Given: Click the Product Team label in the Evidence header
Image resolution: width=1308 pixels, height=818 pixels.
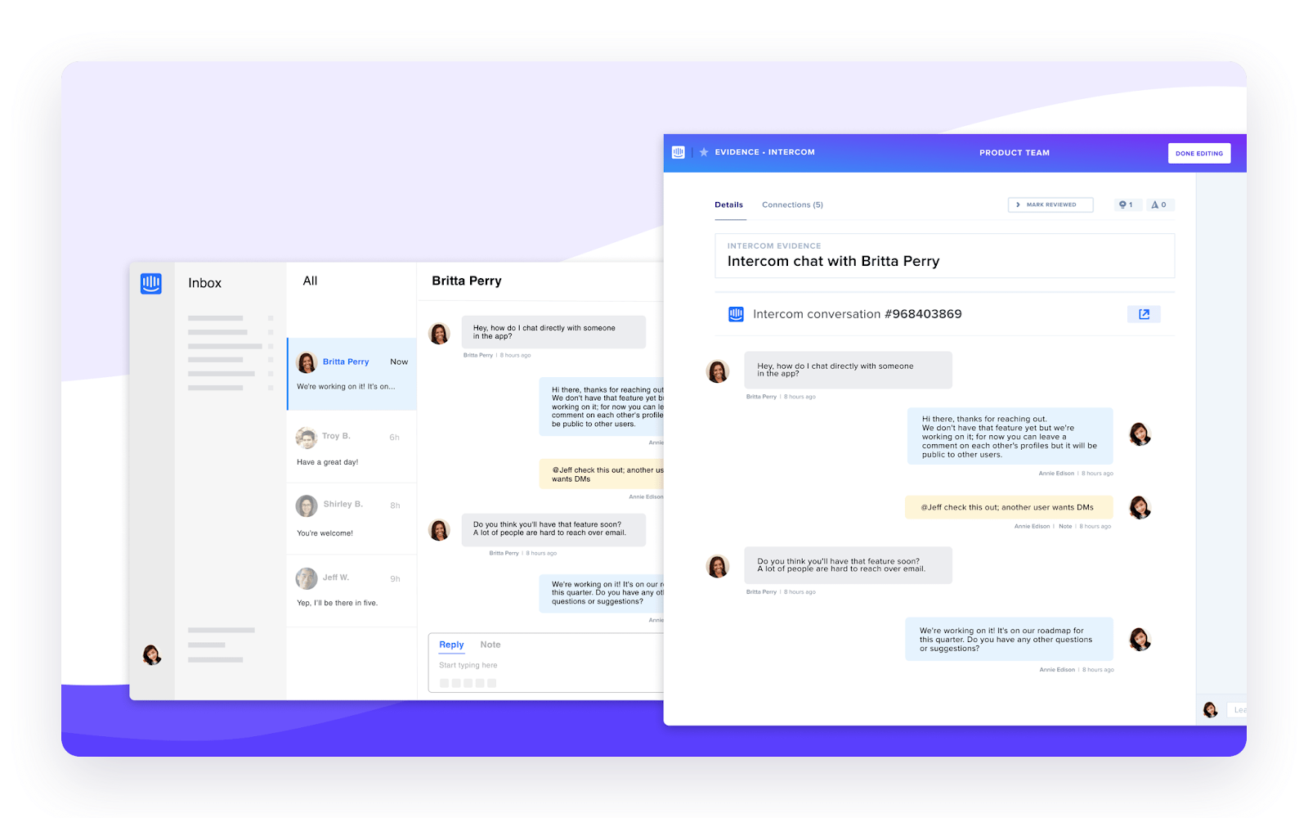Looking at the screenshot, I should pyautogui.click(x=1015, y=153).
